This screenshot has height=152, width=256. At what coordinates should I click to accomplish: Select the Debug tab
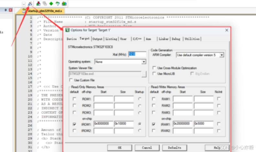point(176,39)
